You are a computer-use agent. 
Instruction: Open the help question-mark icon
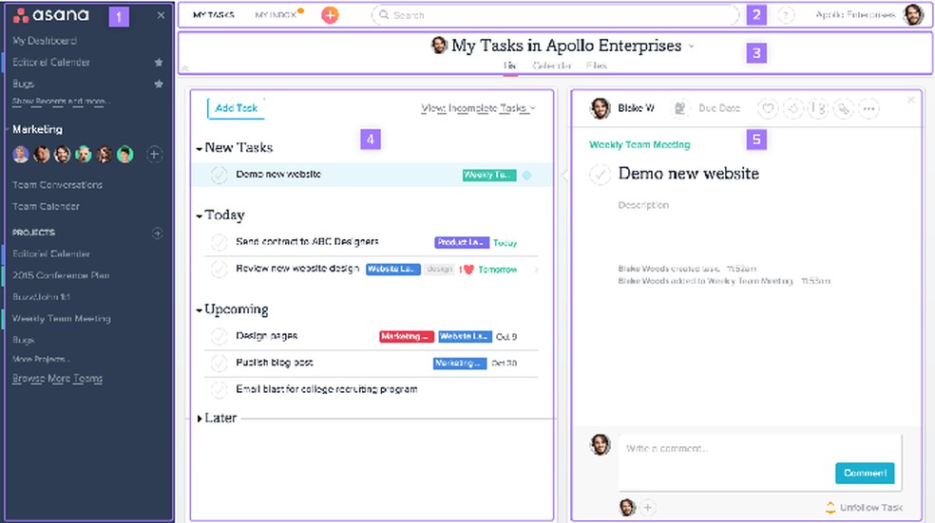[786, 15]
